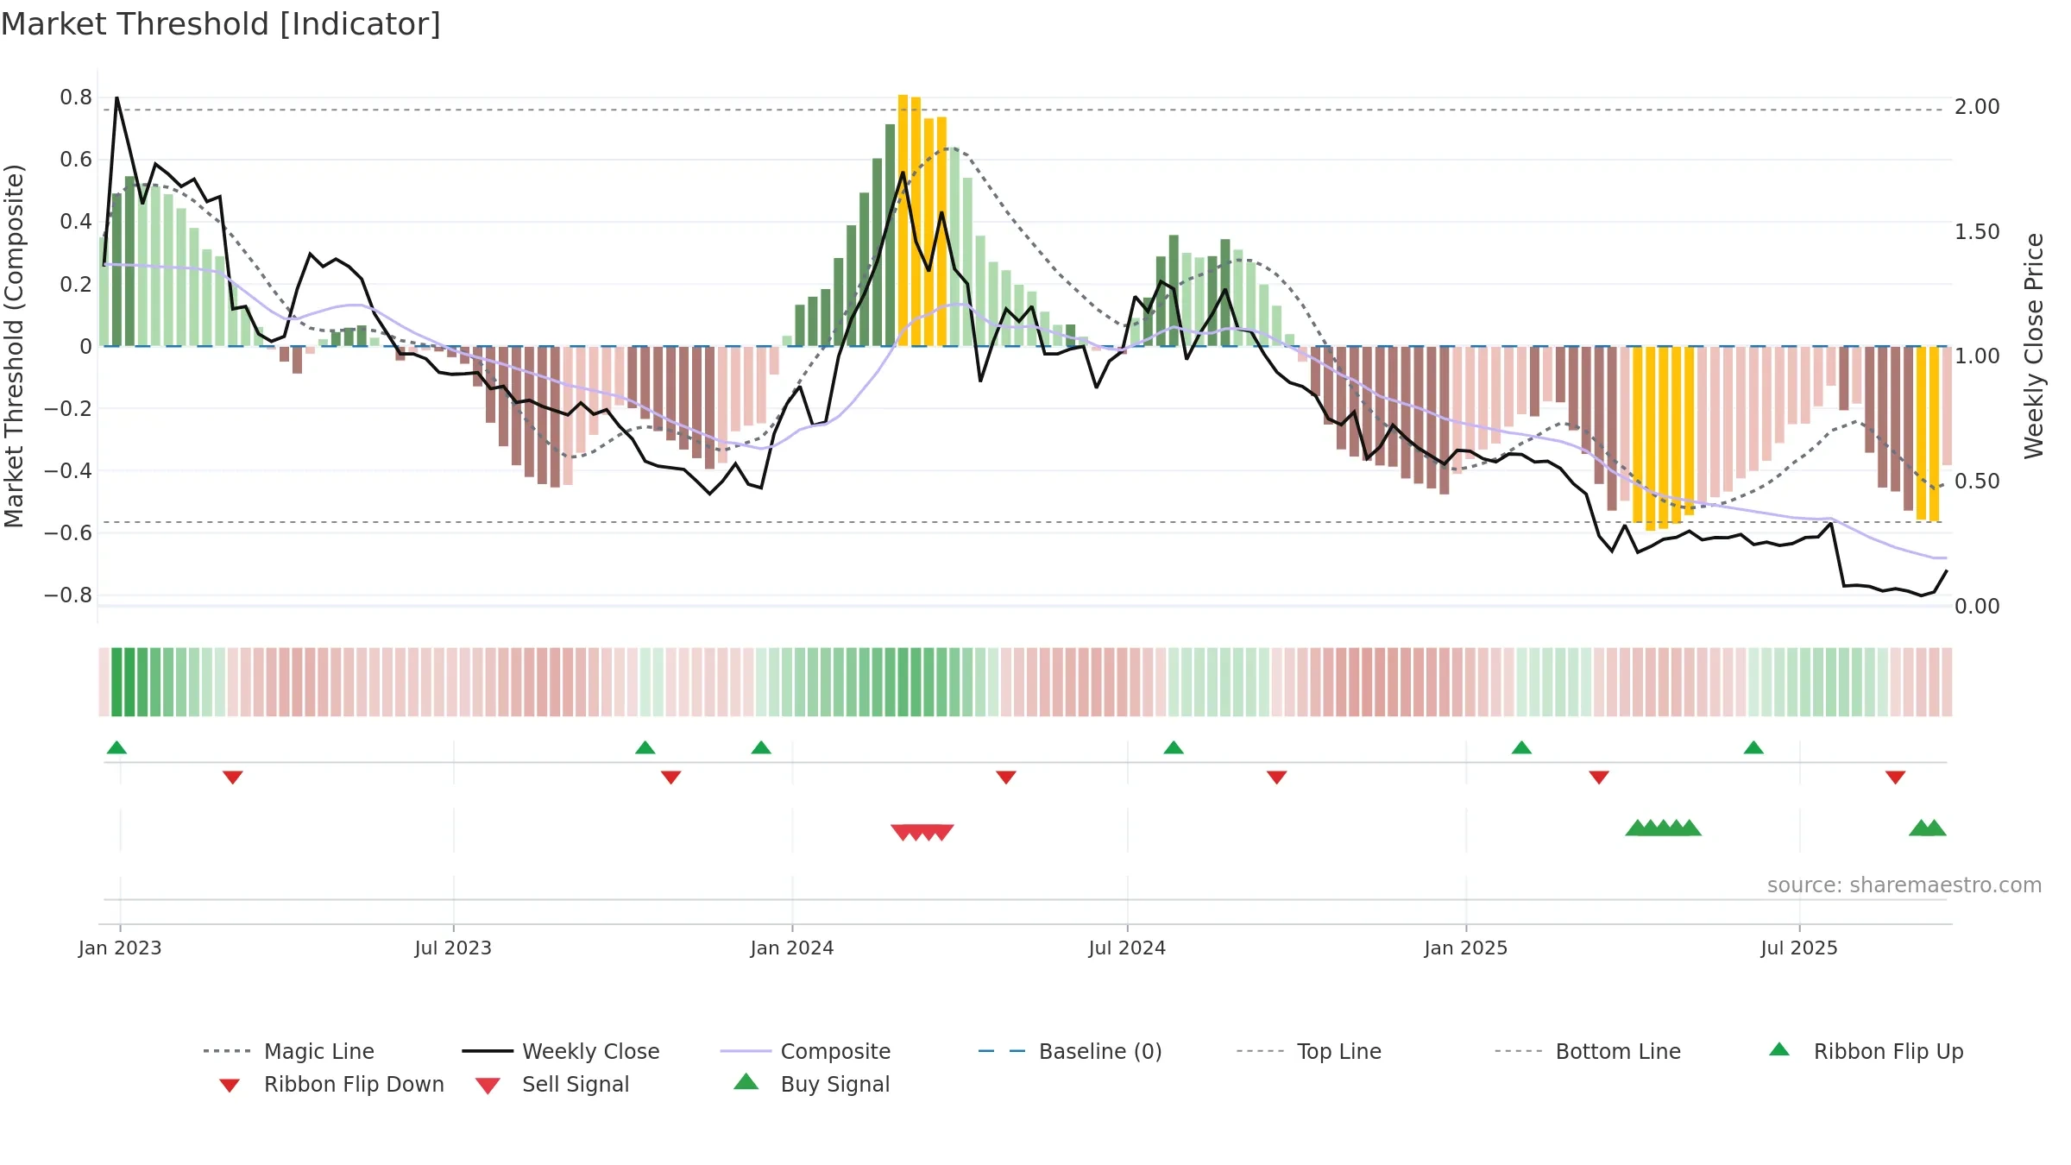Toggle the Top Line legend entry
Viewport: 2071px width, 1165px height.
(1308, 1051)
